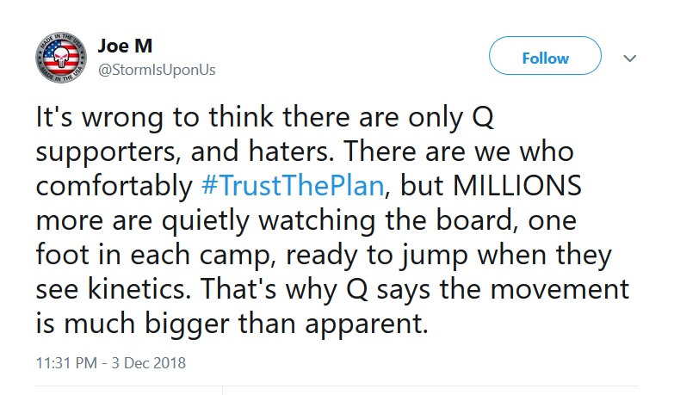Click the 11:31 PM tweet time
Screen dimensions: 674x395
tap(66, 363)
